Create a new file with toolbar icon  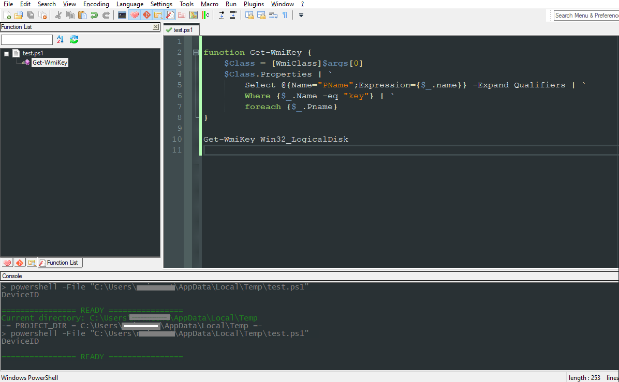point(7,16)
